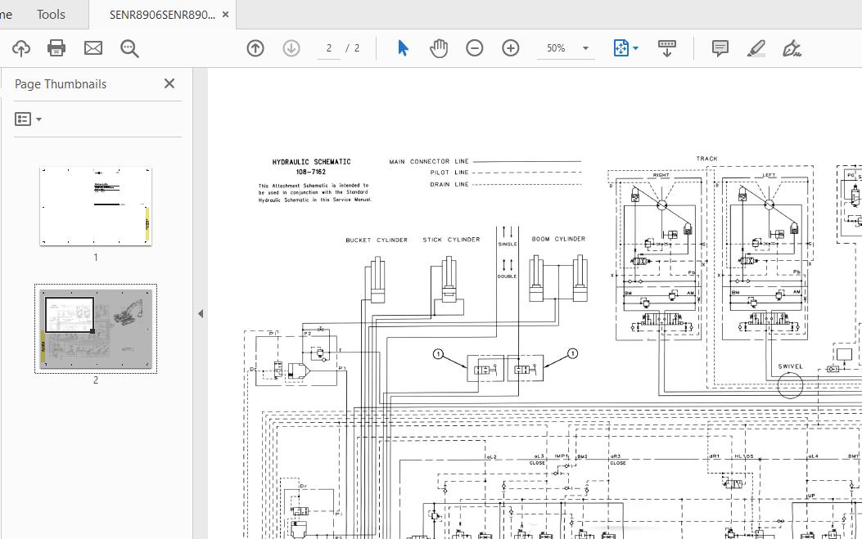Open the find text search icon
The image size is (862, 539).
click(129, 48)
